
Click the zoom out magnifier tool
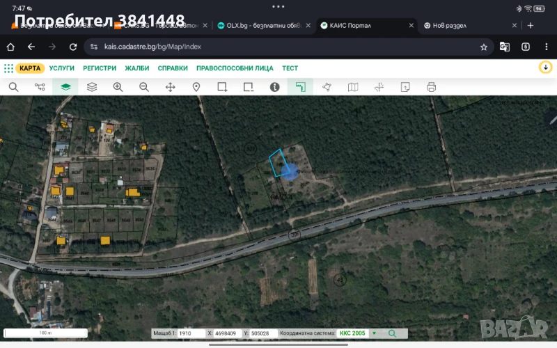pos(144,87)
